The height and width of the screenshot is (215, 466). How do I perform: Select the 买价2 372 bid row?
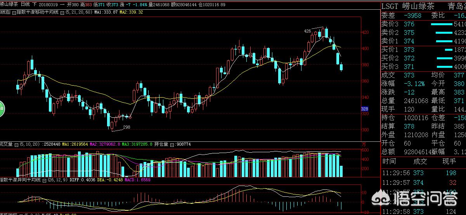423,58
